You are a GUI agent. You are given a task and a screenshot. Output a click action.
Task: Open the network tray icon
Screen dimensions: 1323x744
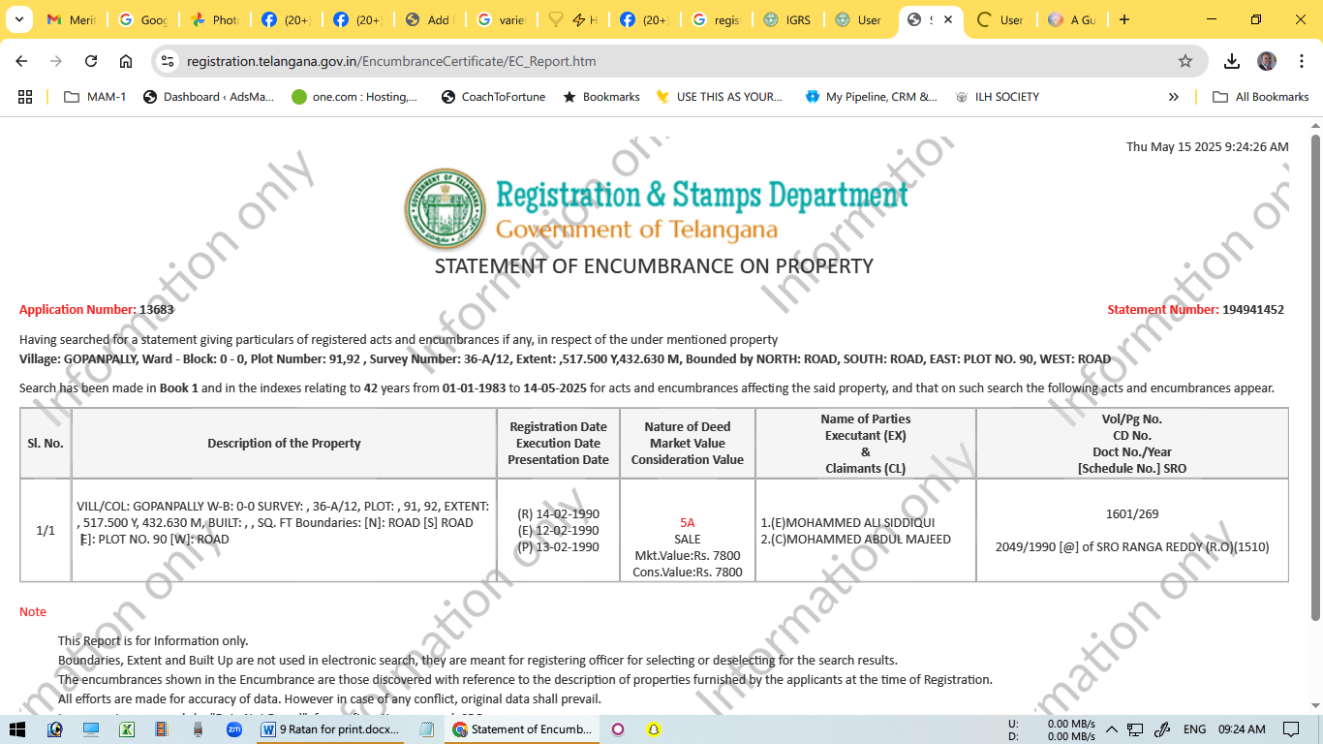pyautogui.click(x=1136, y=729)
